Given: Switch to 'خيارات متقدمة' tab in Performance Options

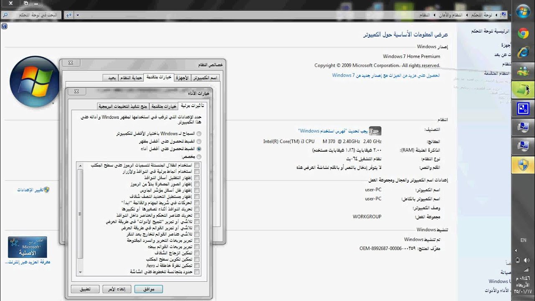Looking at the screenshot, I should click(163, 107).
